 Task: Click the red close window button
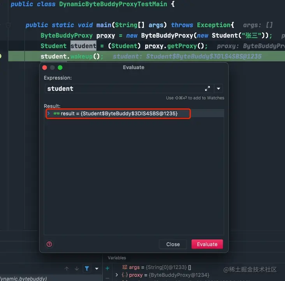[44, 68]
